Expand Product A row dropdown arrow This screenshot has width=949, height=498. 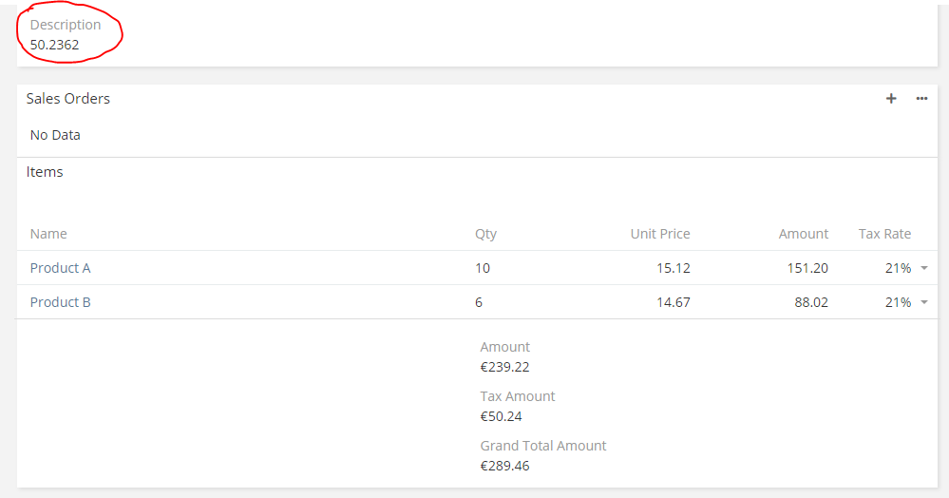pos(924,269)
